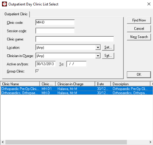
Task: Click Set button next to Clinician-in-Charge
Action: click(108, 56)
